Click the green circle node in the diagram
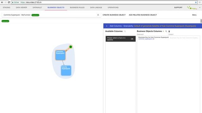 tap(71, 47)
